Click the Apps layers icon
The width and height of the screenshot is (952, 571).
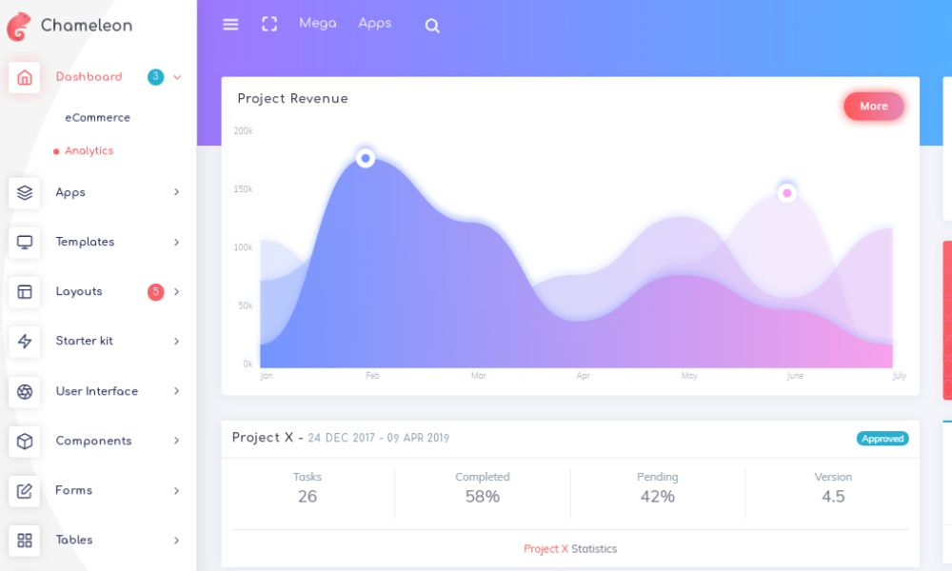click(25, 192)
